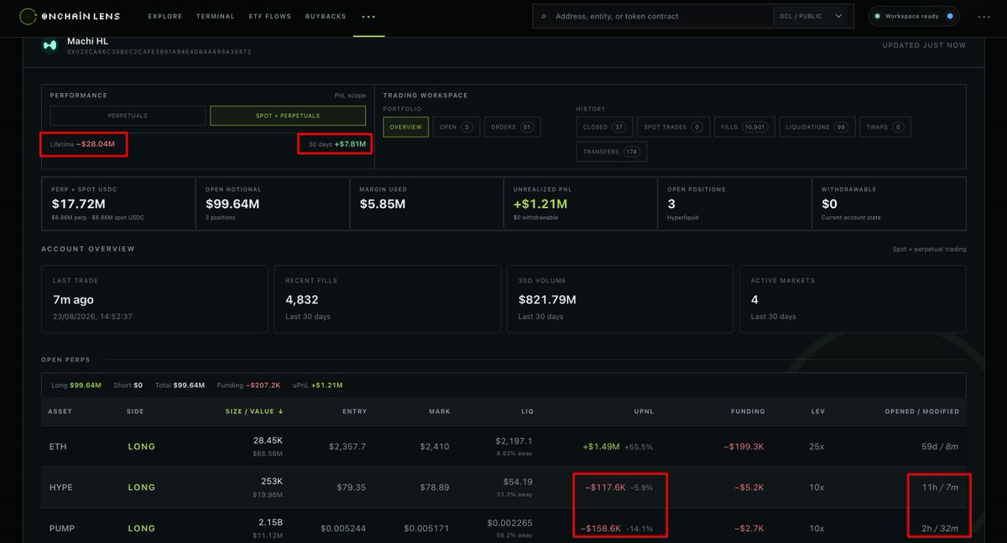Click the Machi HL avatar icon
Viewport: 1007px width, 543px height.
(x=50, y=45)
